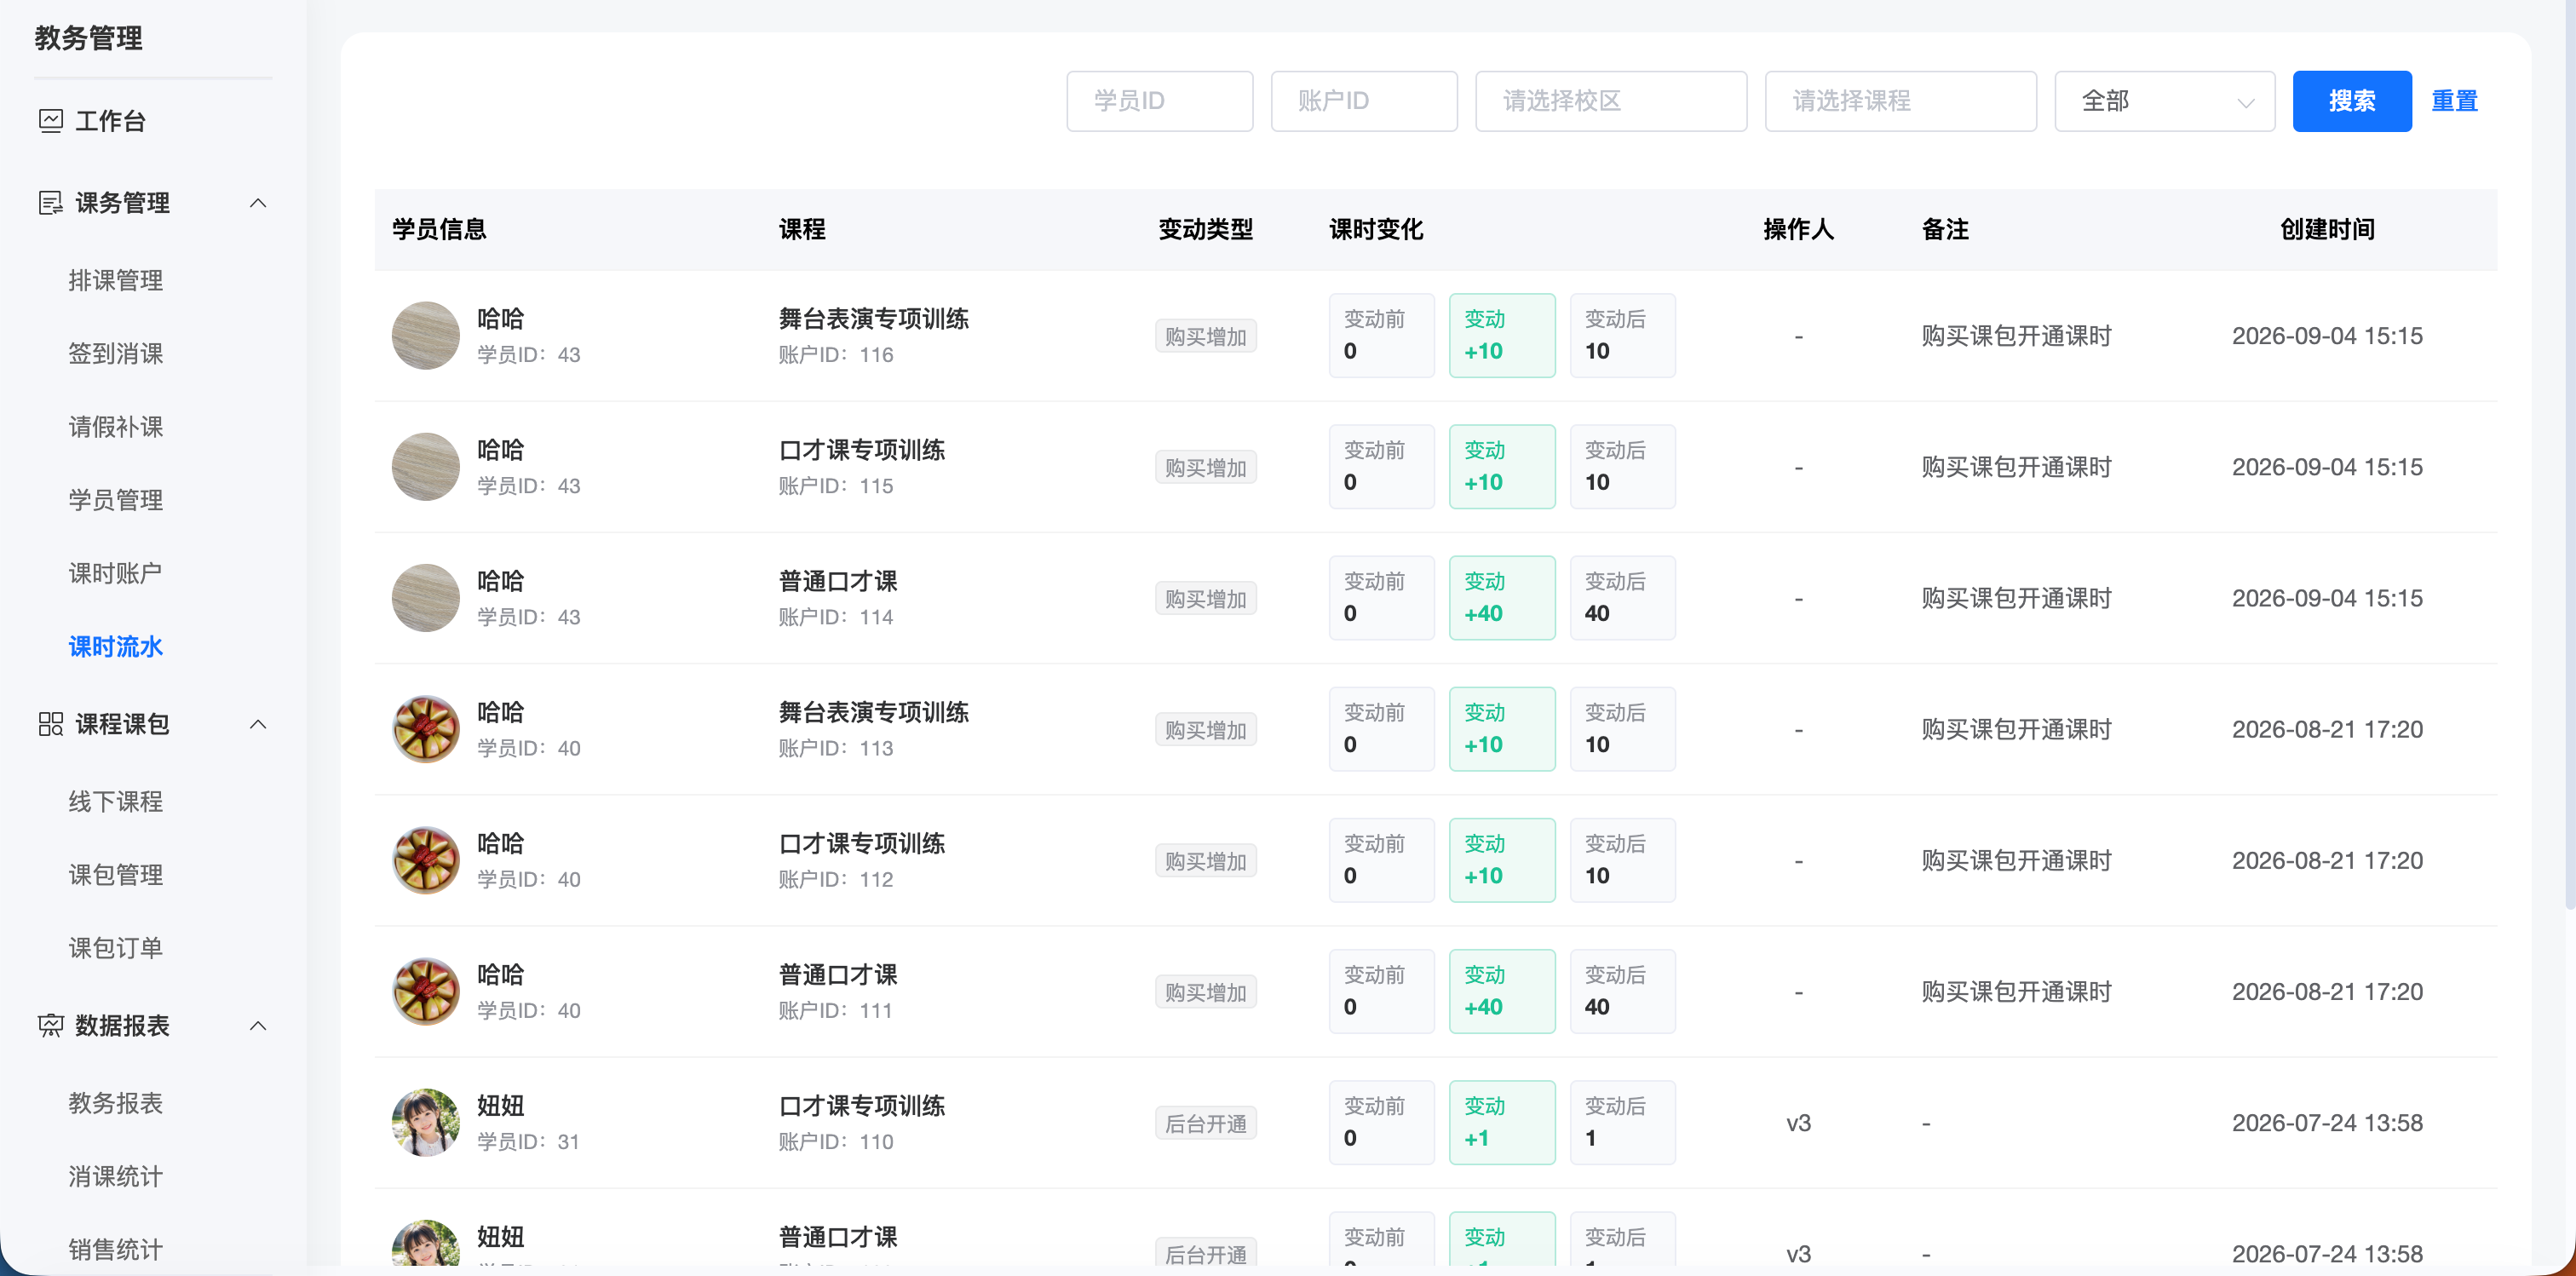Collapse the 数据报表 menu chevron

click(258, 1025)
